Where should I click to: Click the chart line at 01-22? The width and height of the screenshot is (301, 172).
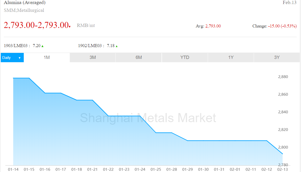pyautogui.click(x=108, y=116)
